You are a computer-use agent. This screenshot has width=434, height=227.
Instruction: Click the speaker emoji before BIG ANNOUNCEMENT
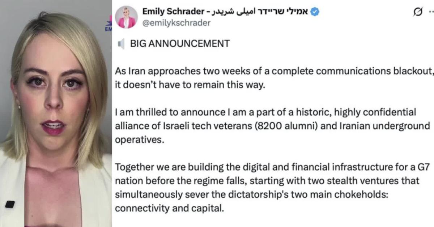[x=121, y=44]
